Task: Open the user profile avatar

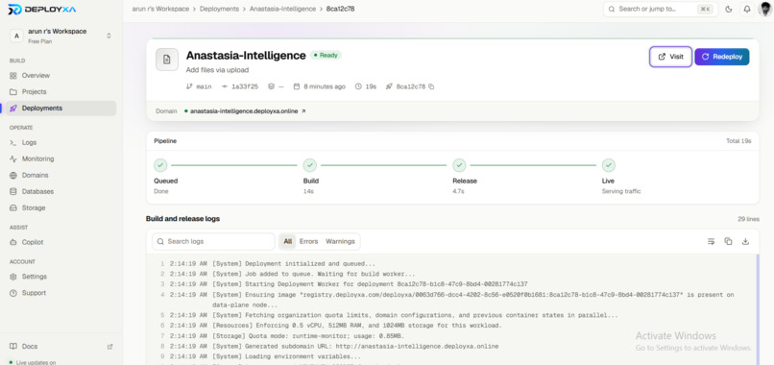Action: (764, 9)
